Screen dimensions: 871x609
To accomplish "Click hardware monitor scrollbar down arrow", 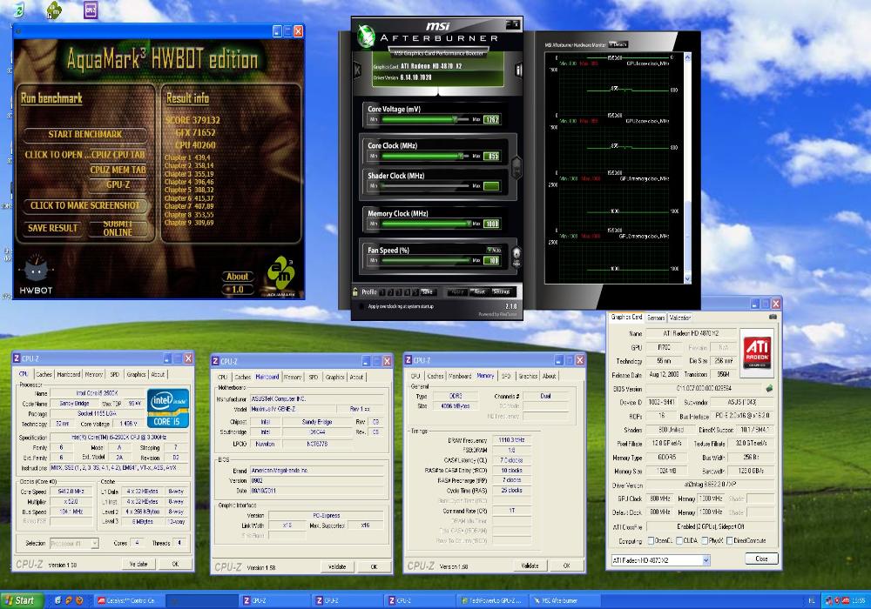I will point(688,279).
